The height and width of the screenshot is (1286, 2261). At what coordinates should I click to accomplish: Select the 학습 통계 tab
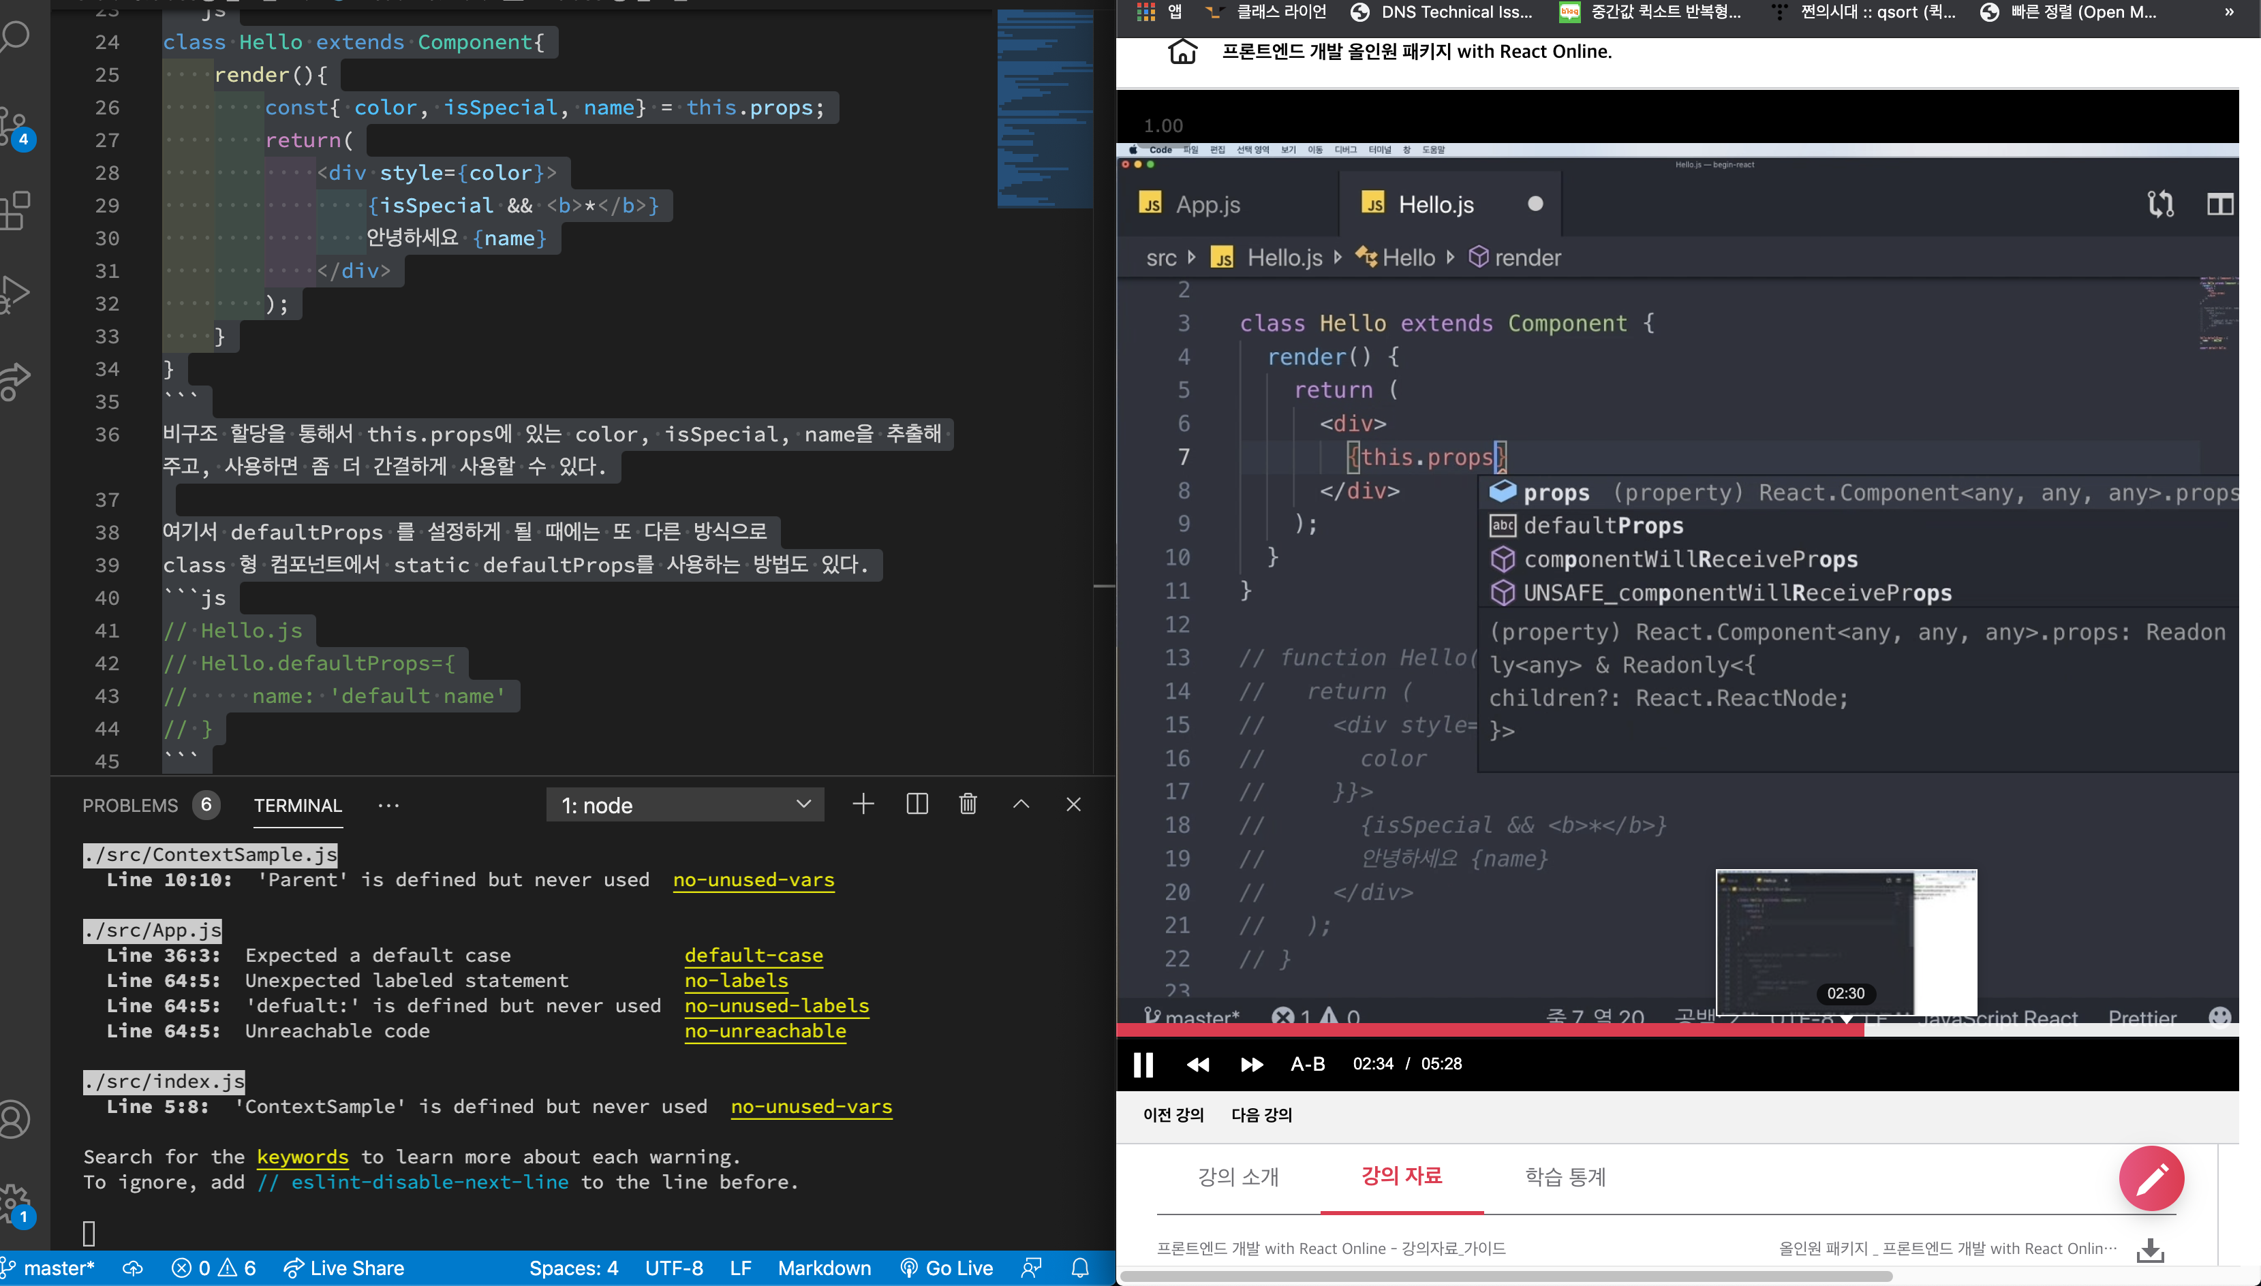tap(1564, 1176)
